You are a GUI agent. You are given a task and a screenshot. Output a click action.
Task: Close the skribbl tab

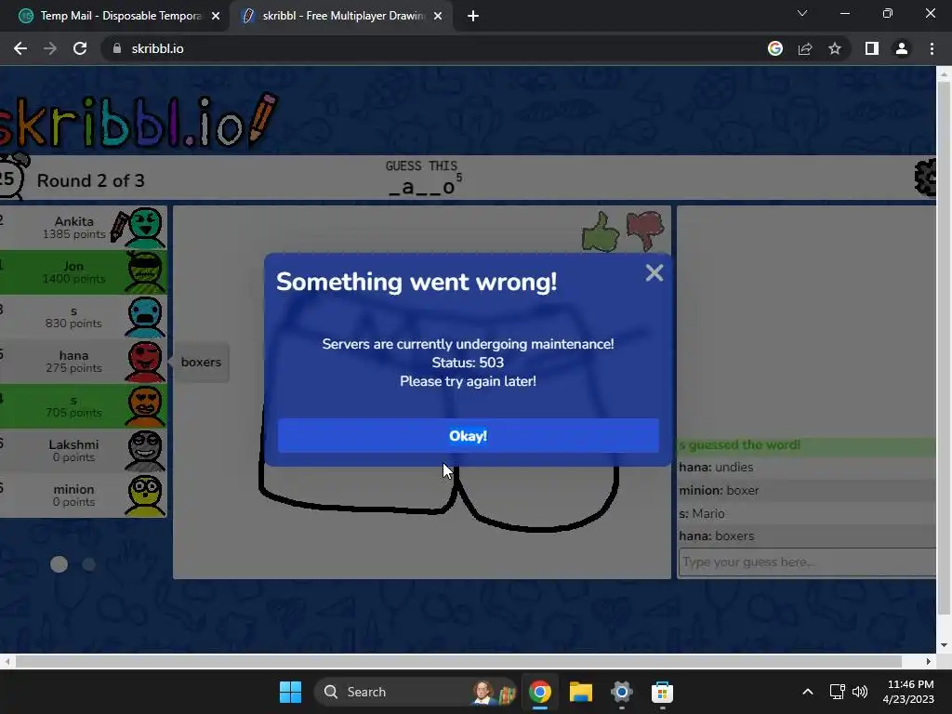click(x=438, y=16)
